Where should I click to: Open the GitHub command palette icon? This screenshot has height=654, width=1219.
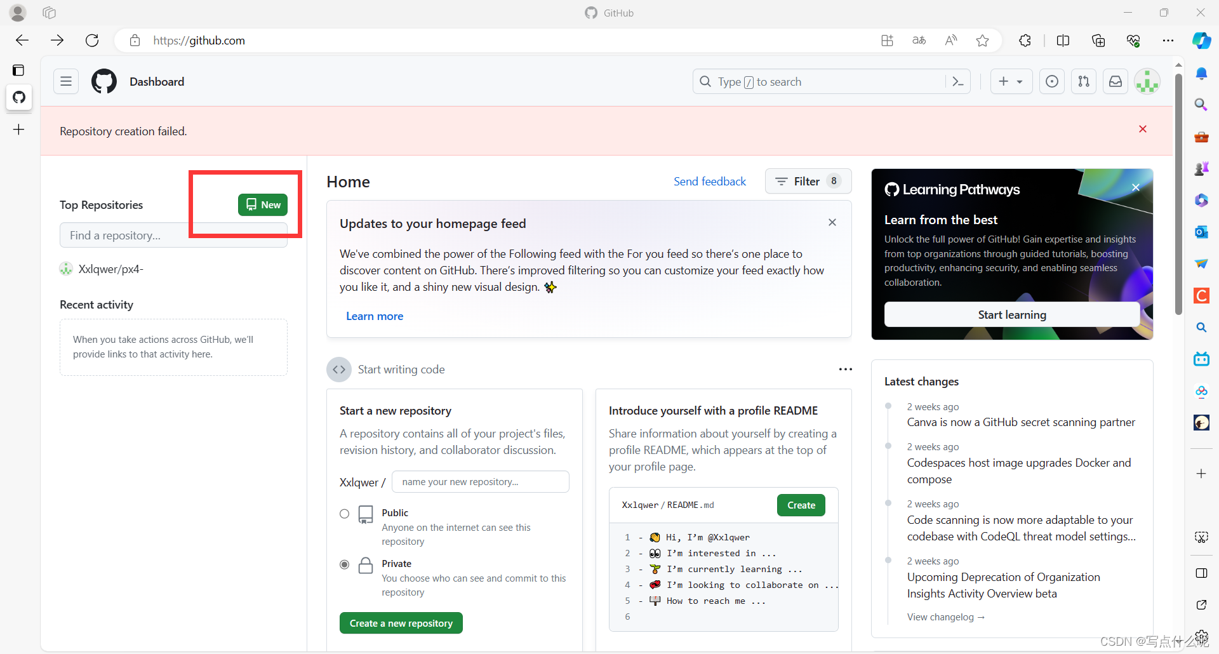click(x=958, y=81)
